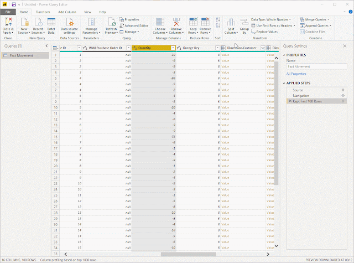Open the New Source icon
The image size is (354, 263).
coord(24,22)
